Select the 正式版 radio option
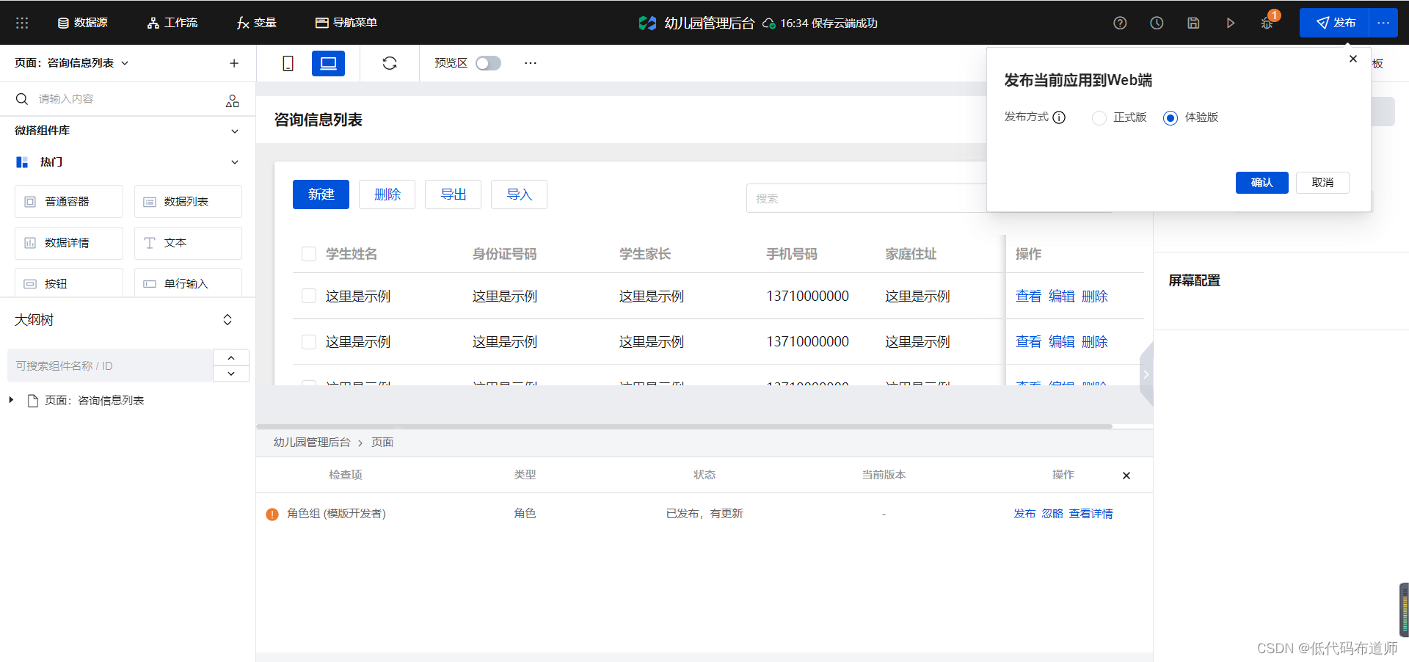This screenshot has height=662, width=1409. pyautogui.click(x=1099, y=118)
